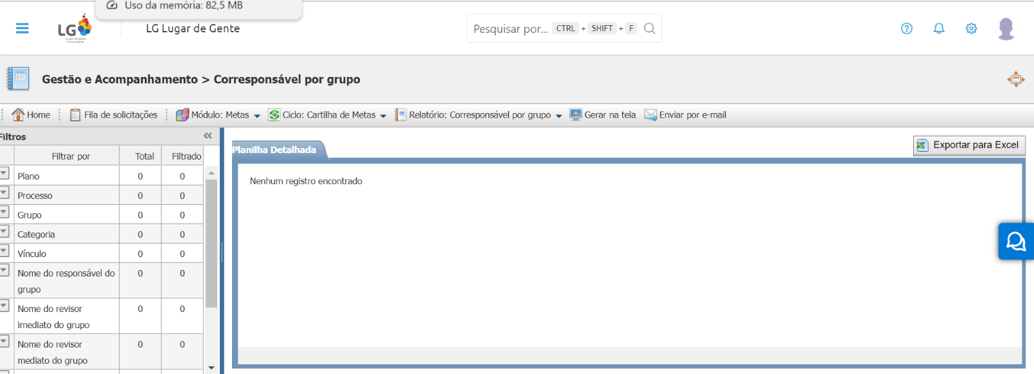Click the notebook icon beside the page title

click(x=18, y=78)
